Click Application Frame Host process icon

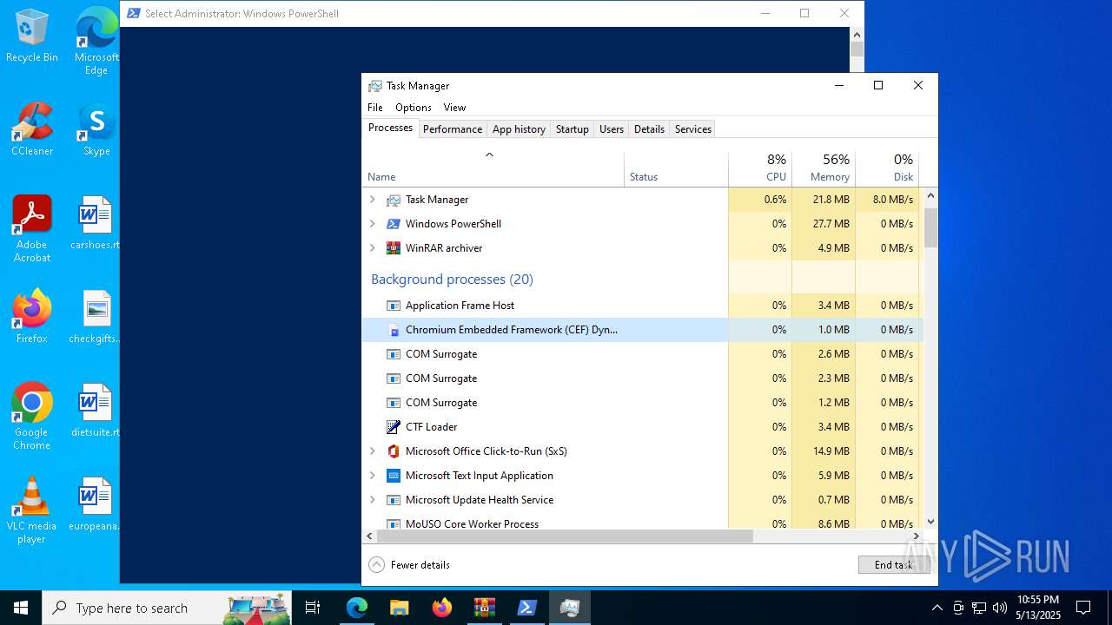394,306
